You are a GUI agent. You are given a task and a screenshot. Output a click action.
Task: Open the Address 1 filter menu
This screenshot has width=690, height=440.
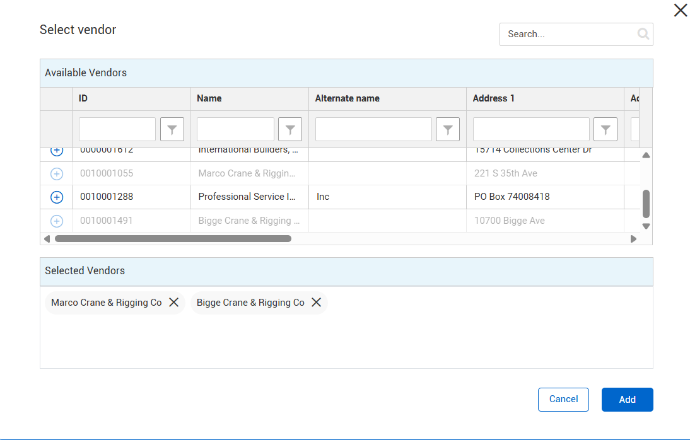tap(605, 129)
